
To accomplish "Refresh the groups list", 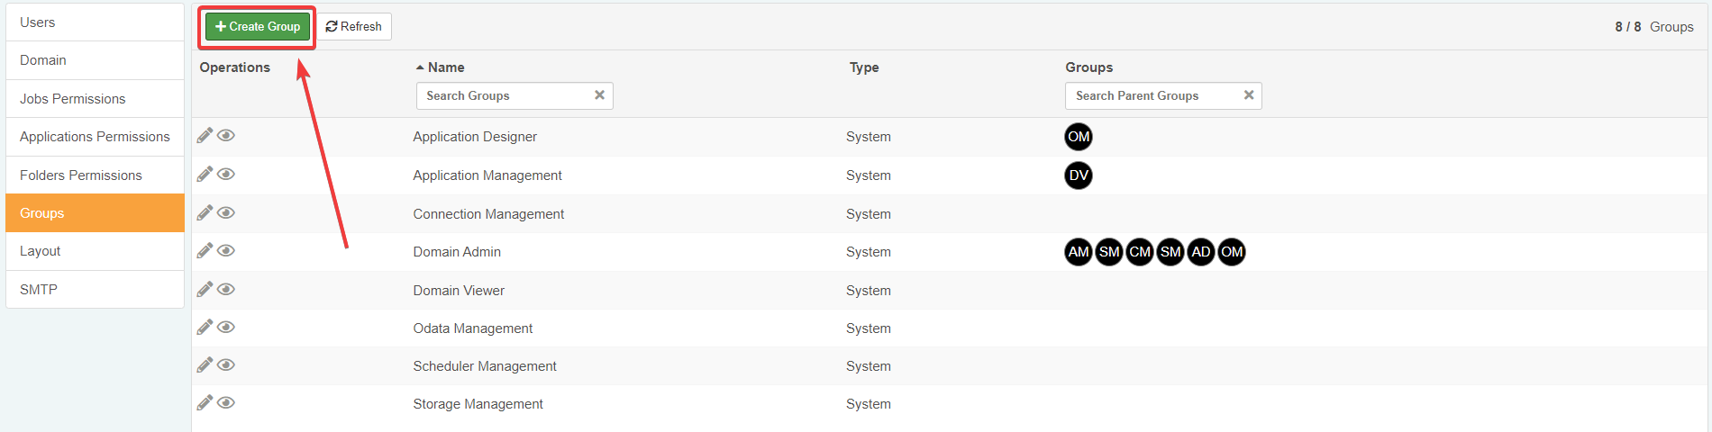I will tap(354, 27).
